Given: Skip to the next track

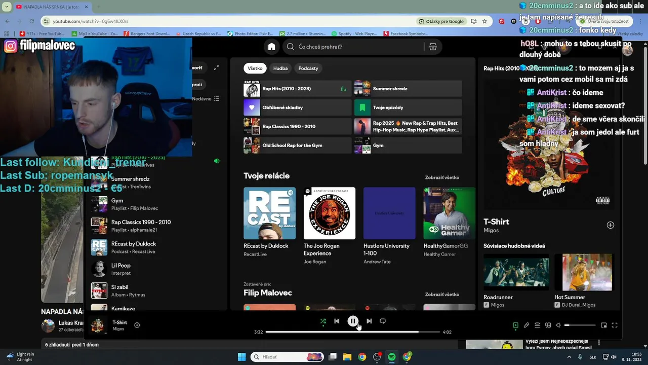Looking at the screenshot, I should 369,321.
